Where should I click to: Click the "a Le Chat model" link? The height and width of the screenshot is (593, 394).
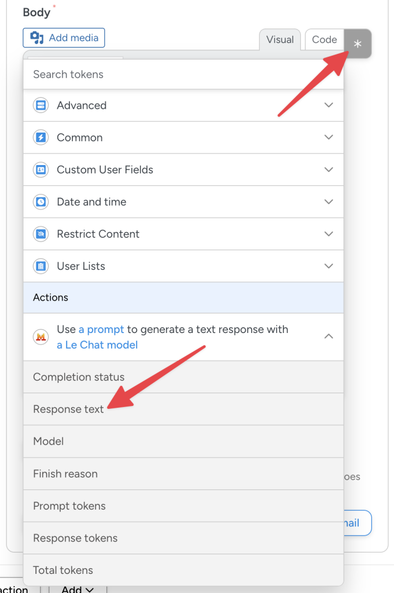click(97, 345)
